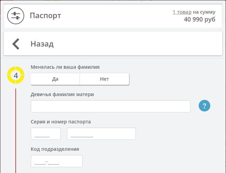
Task: Select Да for surname change question
Action: pyautogui.click(x=55, y=79)
